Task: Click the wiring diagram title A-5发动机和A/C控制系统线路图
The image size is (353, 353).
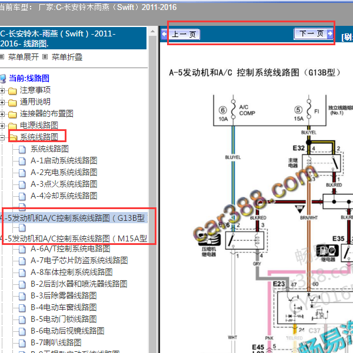Action: [254, 72]
